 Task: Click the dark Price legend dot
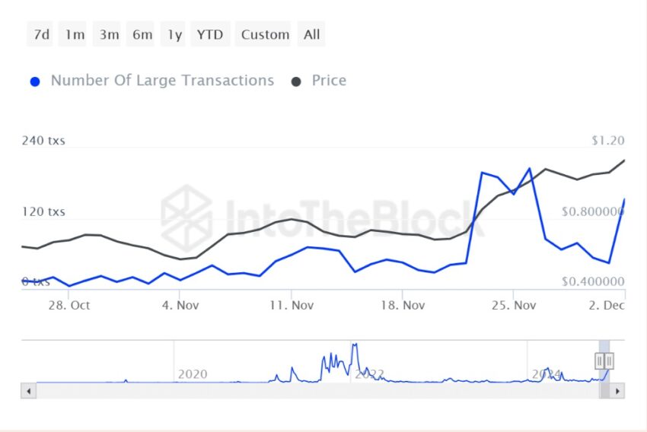point(296,81)
